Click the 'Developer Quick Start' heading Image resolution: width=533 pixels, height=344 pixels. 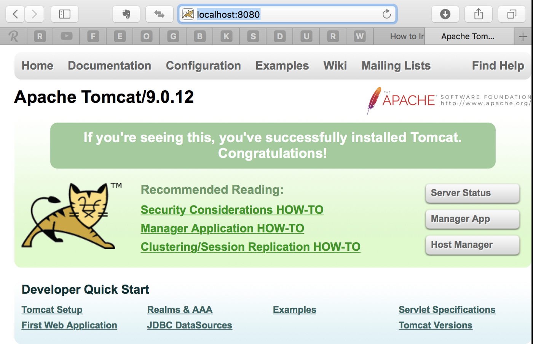click(85, 290)
